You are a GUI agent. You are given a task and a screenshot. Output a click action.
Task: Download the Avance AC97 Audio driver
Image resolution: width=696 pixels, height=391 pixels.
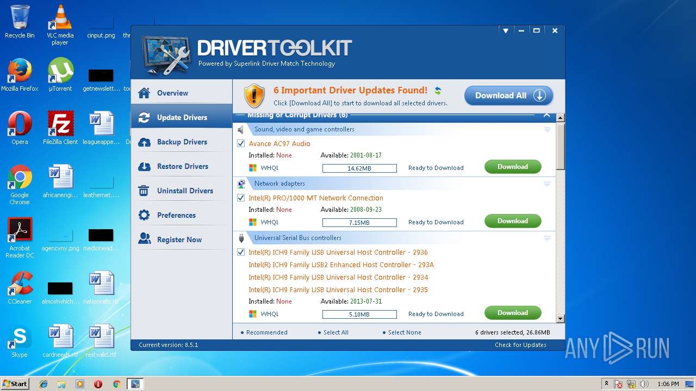click(x=513, y=167)
